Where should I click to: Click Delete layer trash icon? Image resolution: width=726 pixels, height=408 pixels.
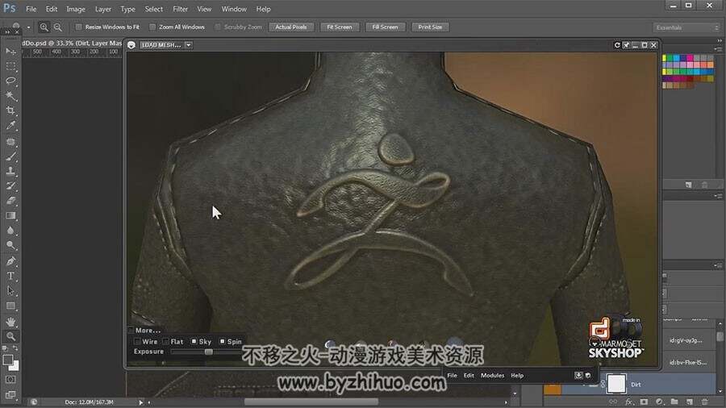pos(705,402)
